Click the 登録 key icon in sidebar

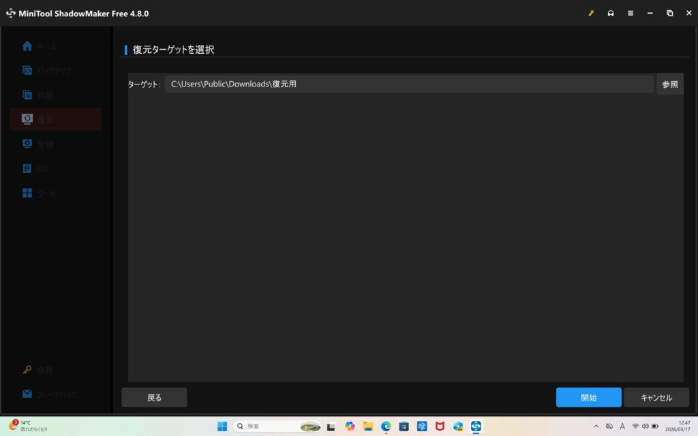click(27, 370)
